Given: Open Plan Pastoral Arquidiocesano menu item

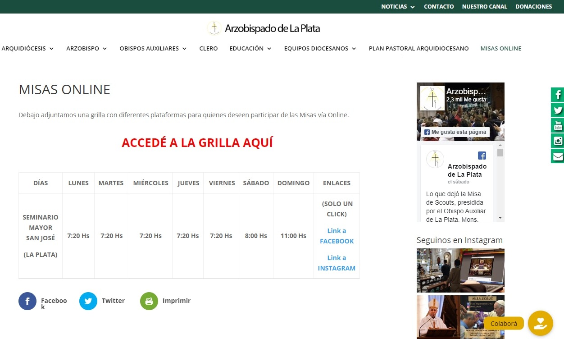Looking at the screenshot, I should point(418,48).
